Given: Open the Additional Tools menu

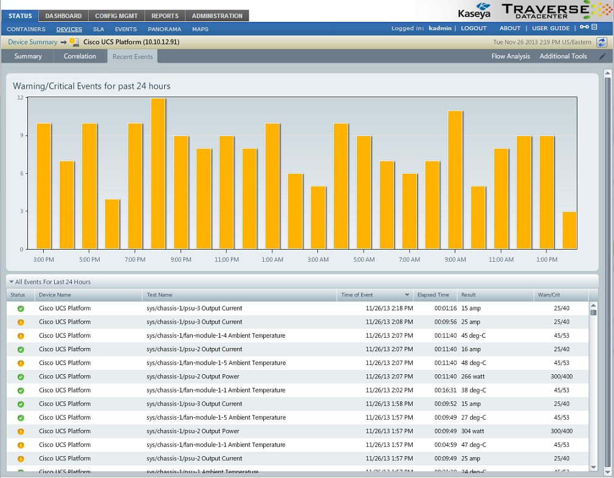Looking at the screenshot, I should tap(563, 56).
